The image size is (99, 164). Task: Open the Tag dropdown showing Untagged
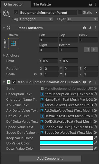click(36, 19)
